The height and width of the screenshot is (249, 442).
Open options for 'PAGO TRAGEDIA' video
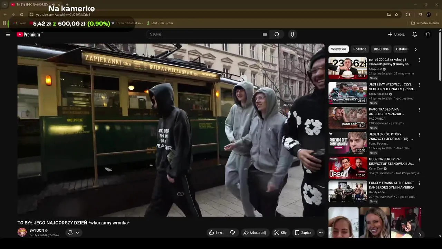coord(419,110)
